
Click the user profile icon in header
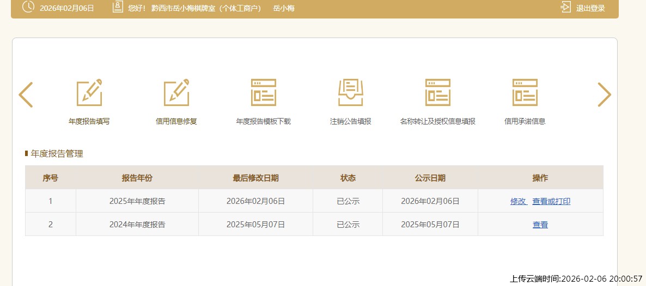[118, 8]
